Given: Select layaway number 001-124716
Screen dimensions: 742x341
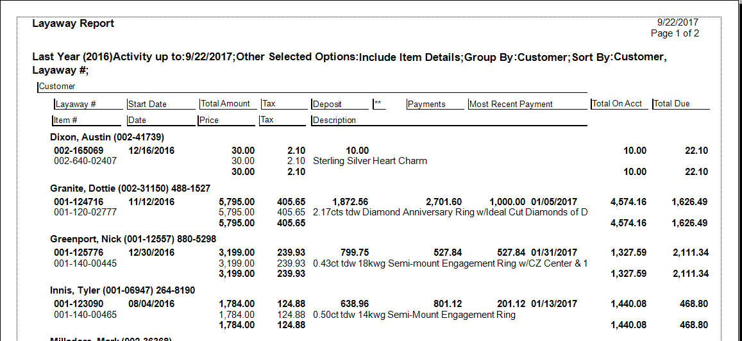Looking at the screenshot, I should pos(78,202).
